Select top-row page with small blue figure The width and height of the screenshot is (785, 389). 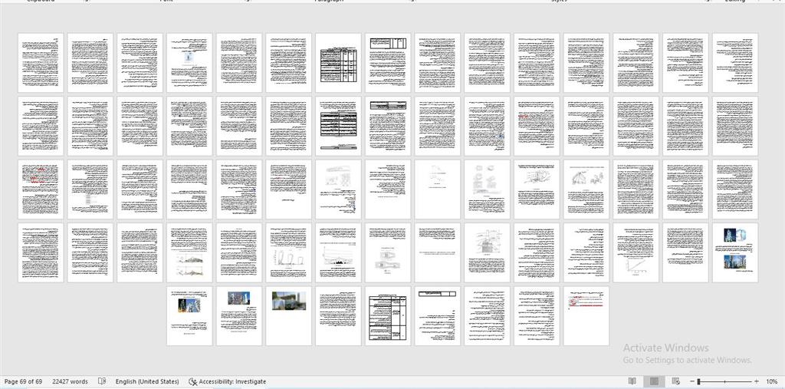pyautogui.click(x=189, y=63)
